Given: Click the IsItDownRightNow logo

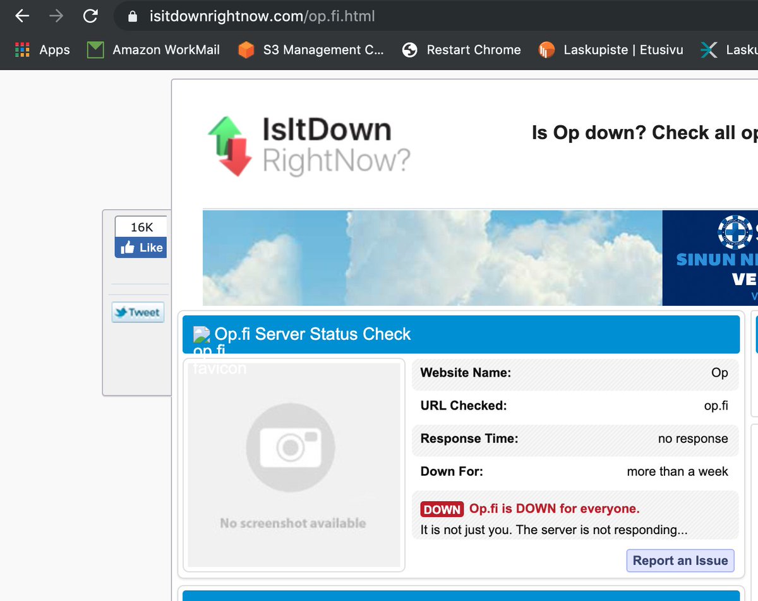Looking at the screenshot, I should point(309,146).
